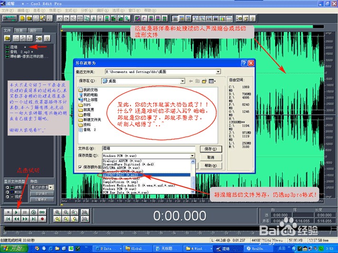Select SampleVision (*.smp) format entry
338x253 pixels.
click(x=146, y=182)
